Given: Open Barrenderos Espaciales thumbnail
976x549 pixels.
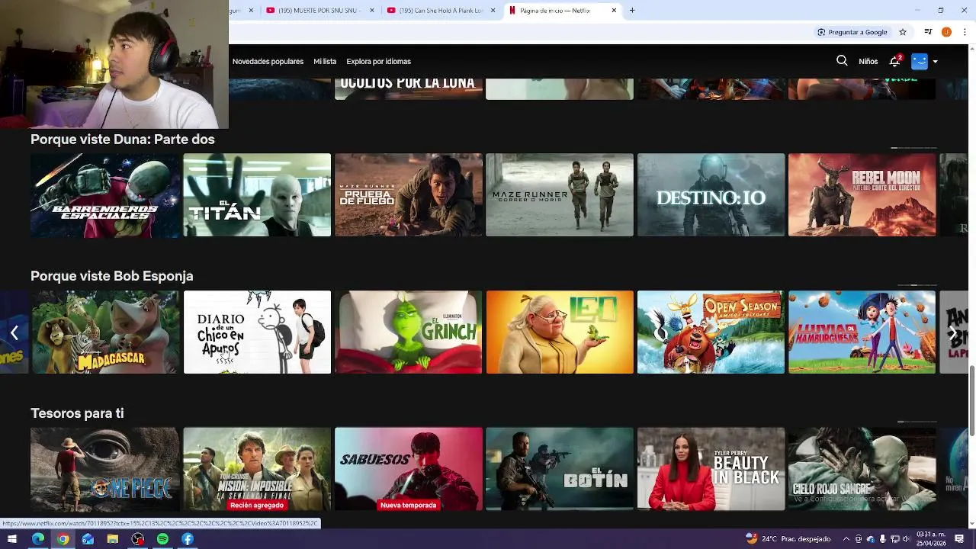Looking at the screenshot, I should pos(104,195).
